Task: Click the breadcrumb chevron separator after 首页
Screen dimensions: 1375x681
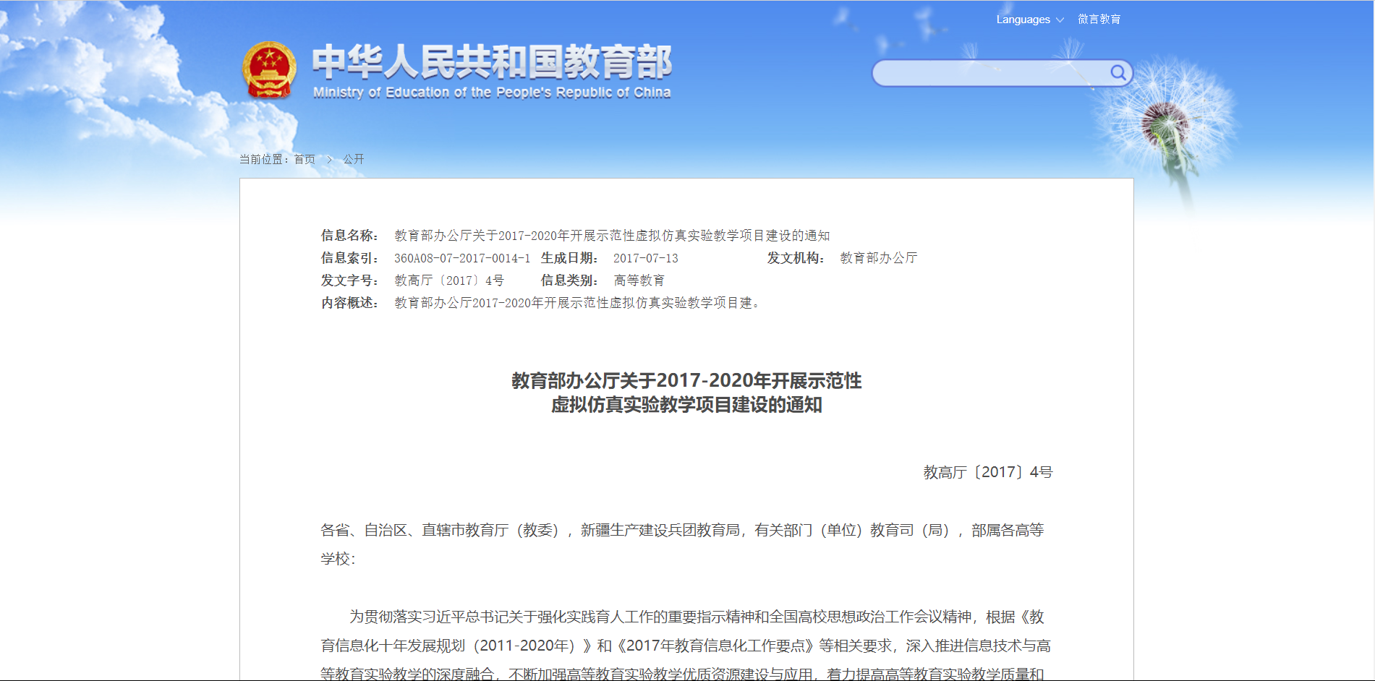Action: pos(329,159)
